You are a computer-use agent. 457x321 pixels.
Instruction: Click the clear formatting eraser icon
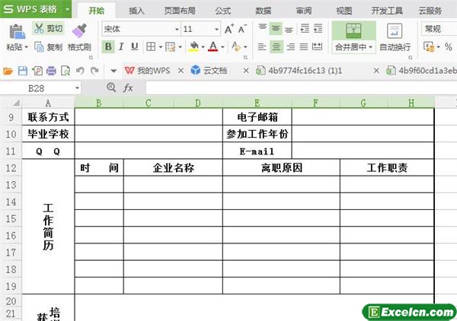[236, 46]
